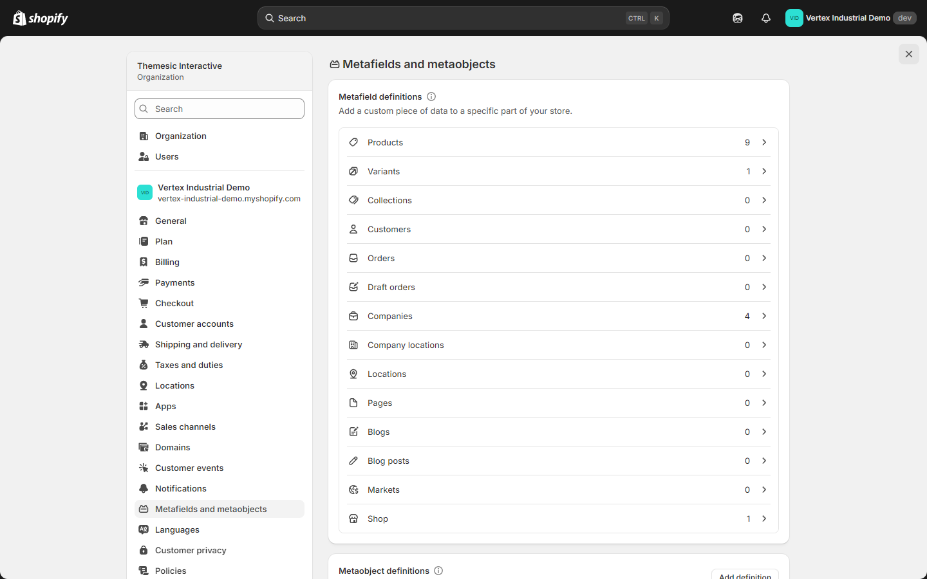Expand the Markets chevron

coord(764,490)
